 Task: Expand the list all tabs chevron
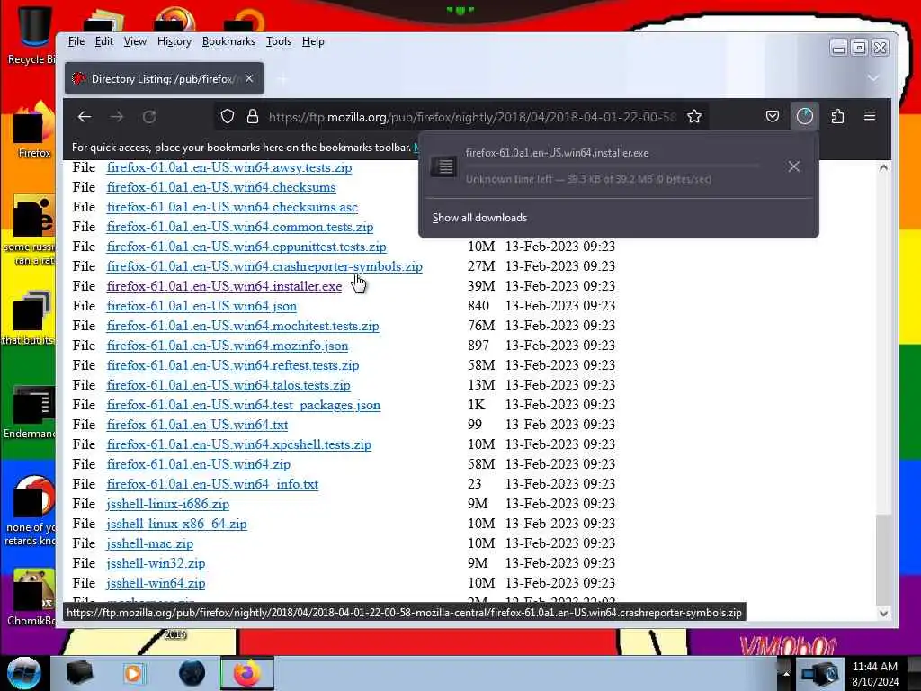873,78
